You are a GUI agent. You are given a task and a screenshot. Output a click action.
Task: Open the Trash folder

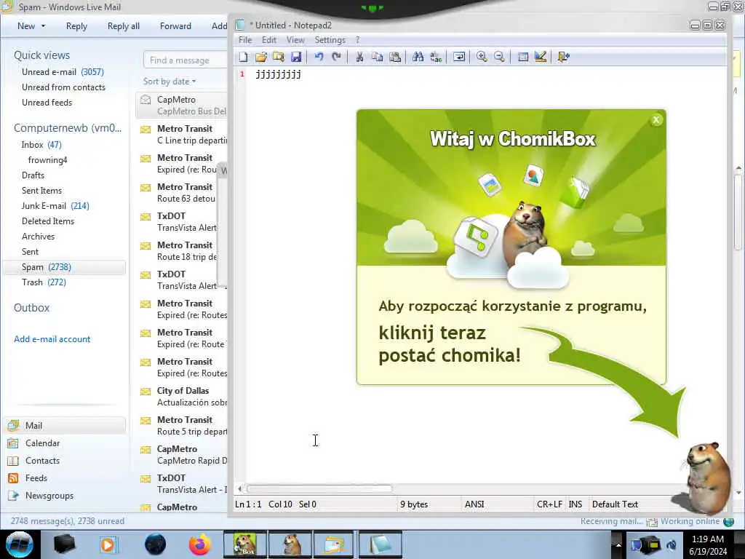(x=44, y=282)
